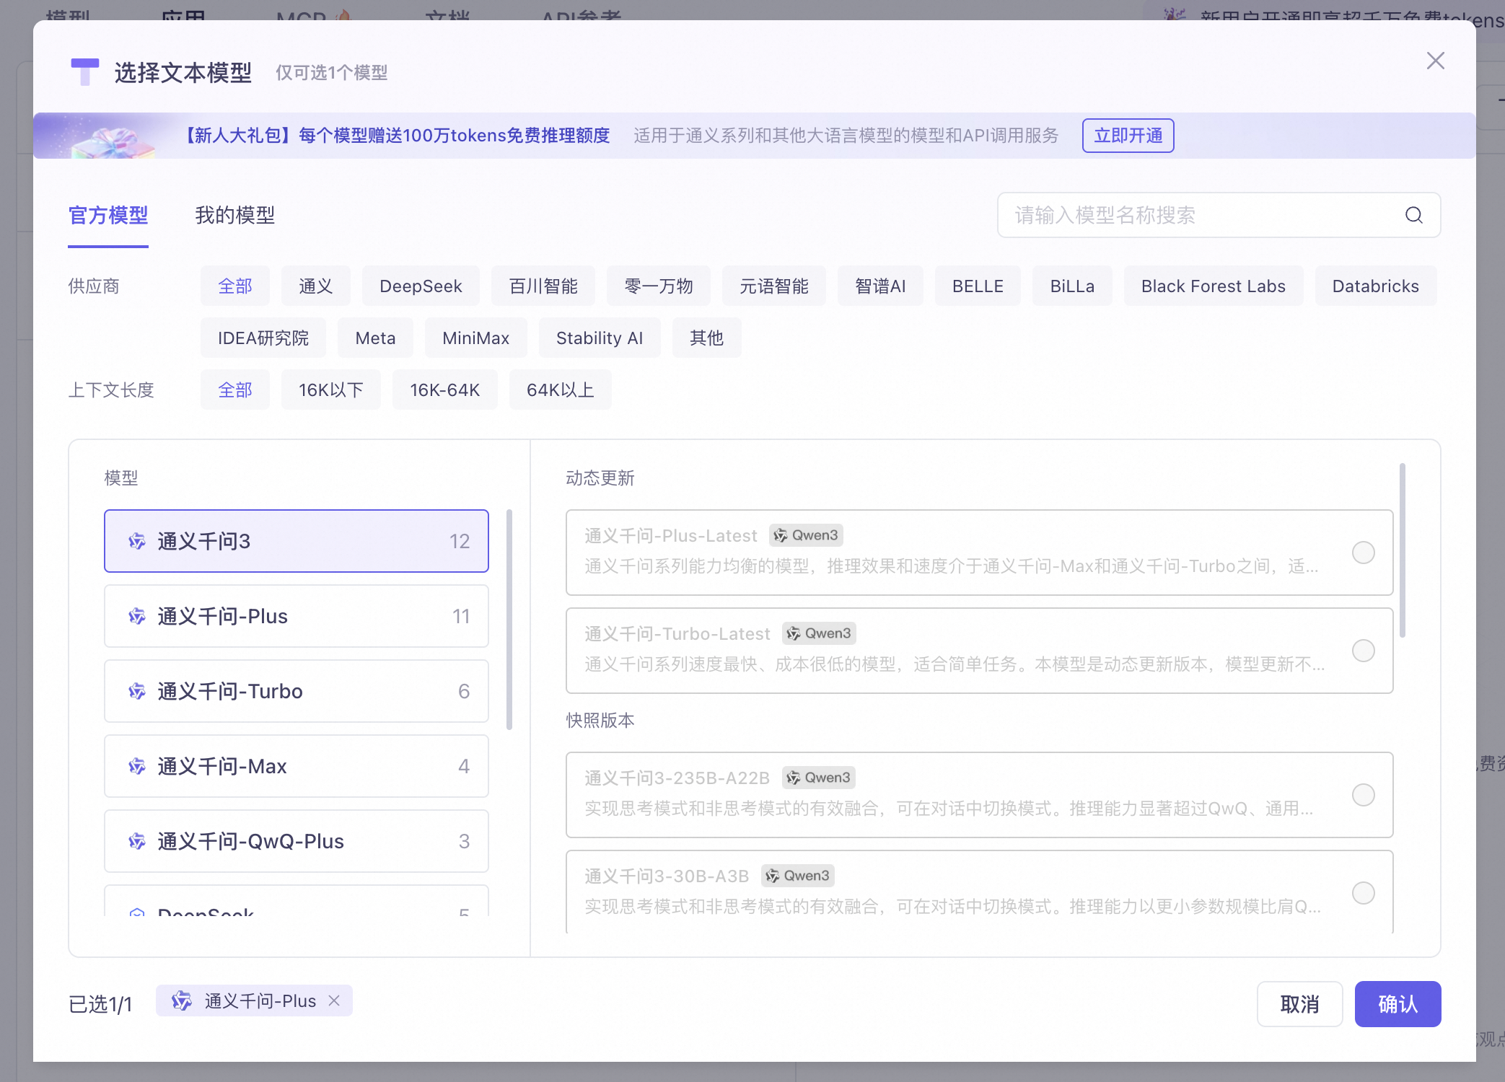Click the gift box banner image
The width and height of the screenshot is (1505, 1082).
click(x=112, y=141)
